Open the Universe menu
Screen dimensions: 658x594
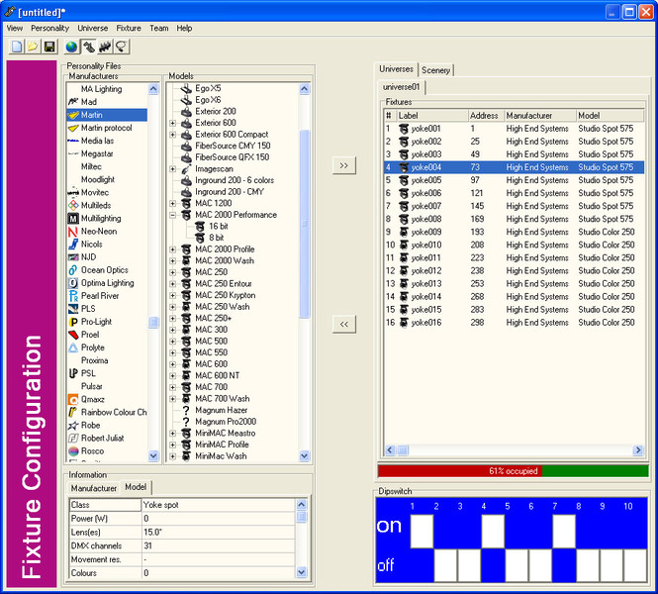tap(93, 28)
